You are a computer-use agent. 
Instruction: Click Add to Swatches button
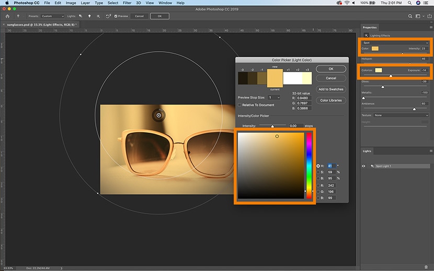330,89
